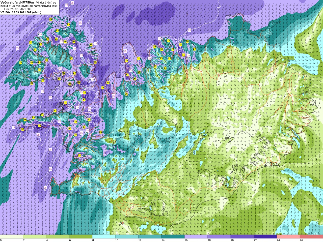Viewport: 323px width, 242px height.
Task: Pick the light green 2–4 m/s legend swatch
Action: tap(35, 237)
